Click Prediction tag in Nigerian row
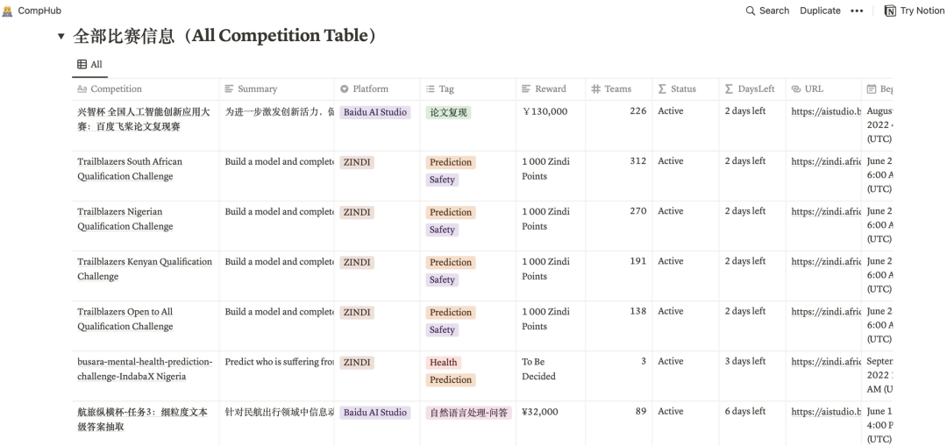This screenshot has height=446, width=947. click(x=451, y=212)
